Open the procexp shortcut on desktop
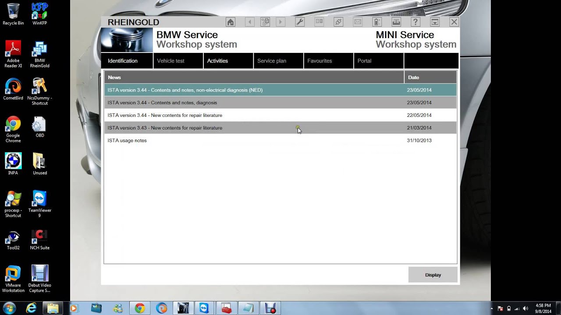561x315 pixels. 13,204
